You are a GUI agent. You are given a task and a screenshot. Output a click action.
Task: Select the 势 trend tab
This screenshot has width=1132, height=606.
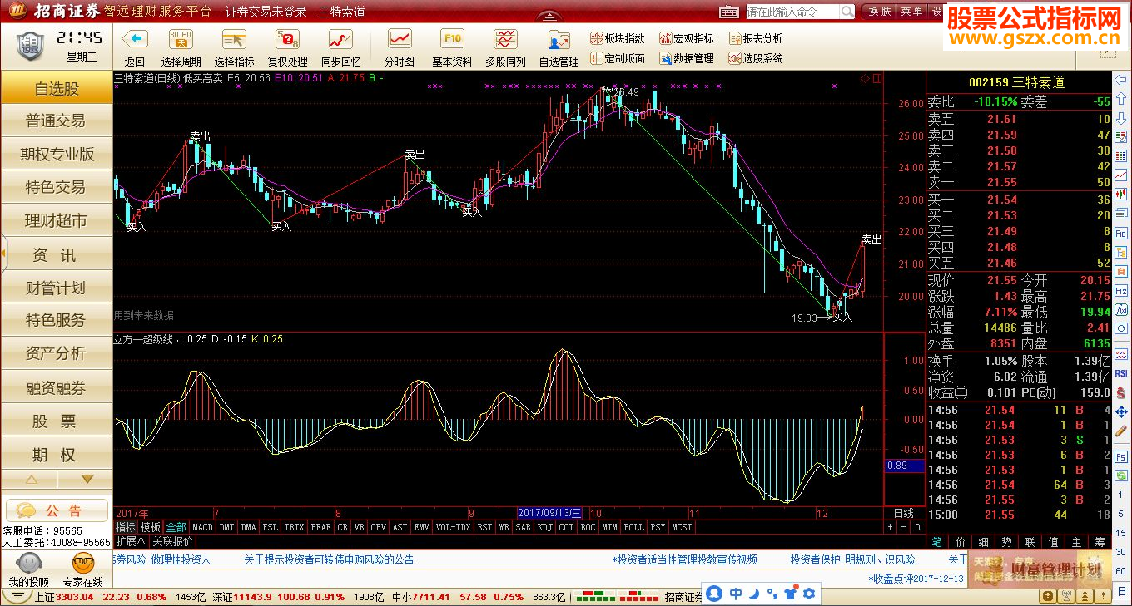tap(1006, 542)
